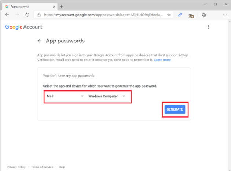Viewport: 231px width, 171px height.
Task: Open the Privacy Policy footer link
Action: coord(16,167)
